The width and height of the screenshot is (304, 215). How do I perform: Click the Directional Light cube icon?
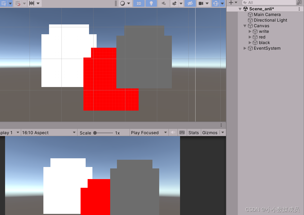click(x=250, y=20)
